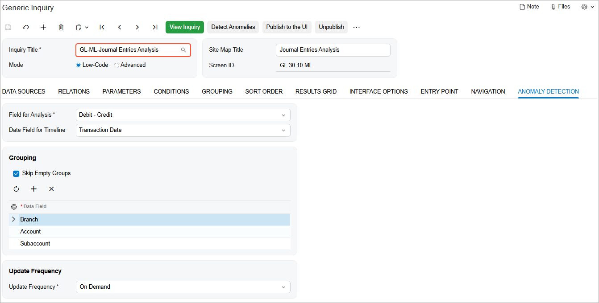Switch to the Entry Point tab
This screenshot has width=599, height=303.
[x=439, y=91]
